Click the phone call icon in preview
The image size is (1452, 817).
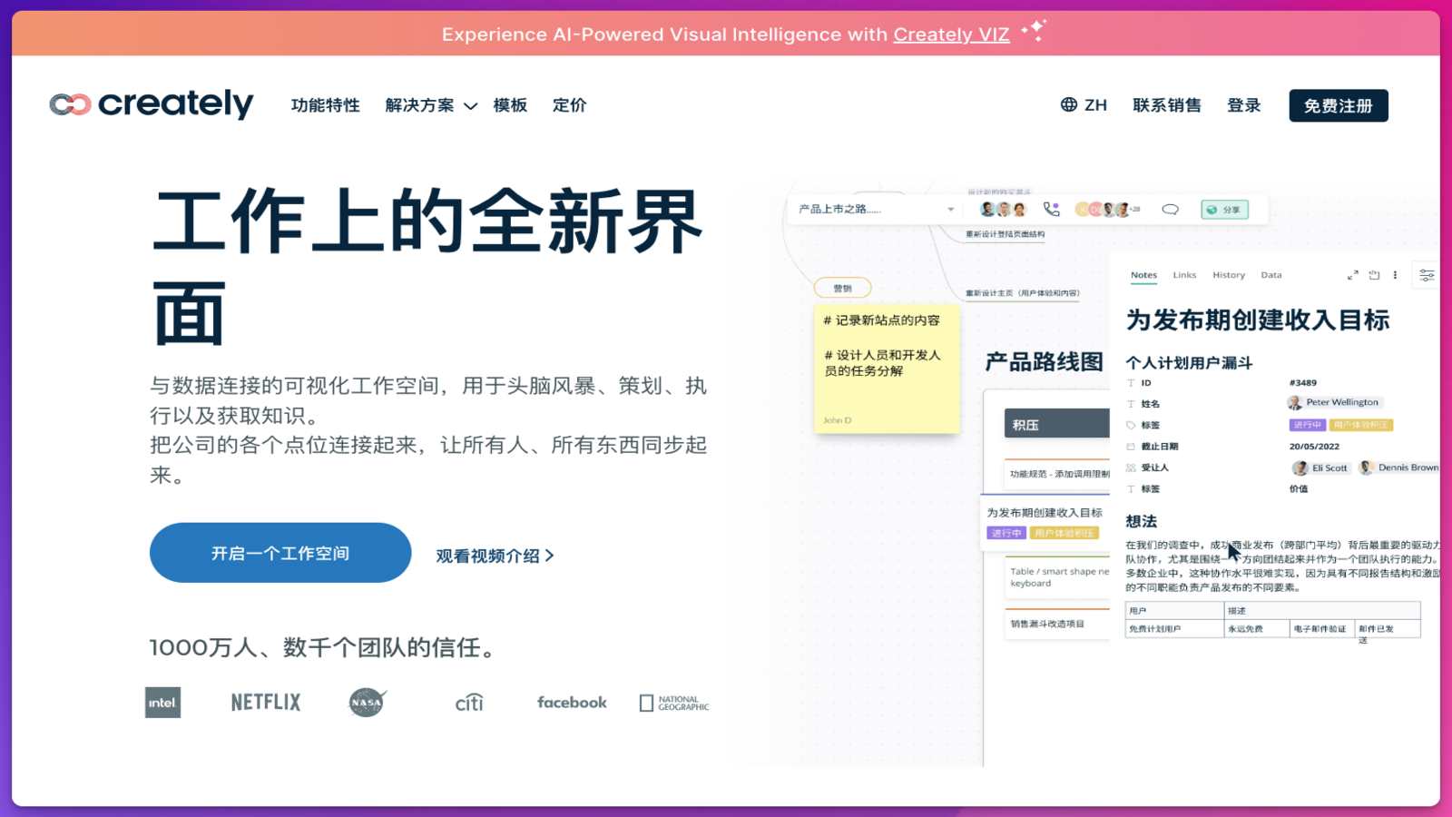pyautogui.click(x=1051, y=210)
